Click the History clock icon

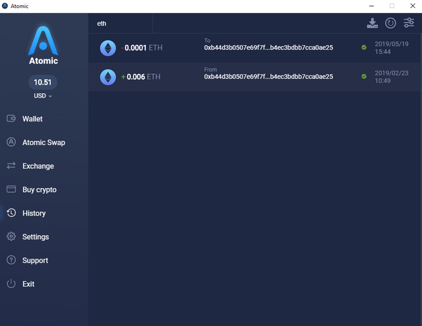(x=11, y=213)
